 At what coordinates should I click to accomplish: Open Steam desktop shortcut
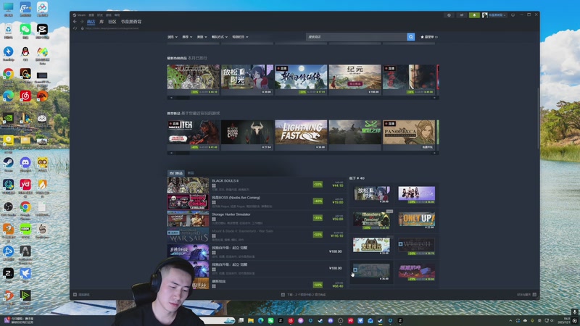[8, 164]
